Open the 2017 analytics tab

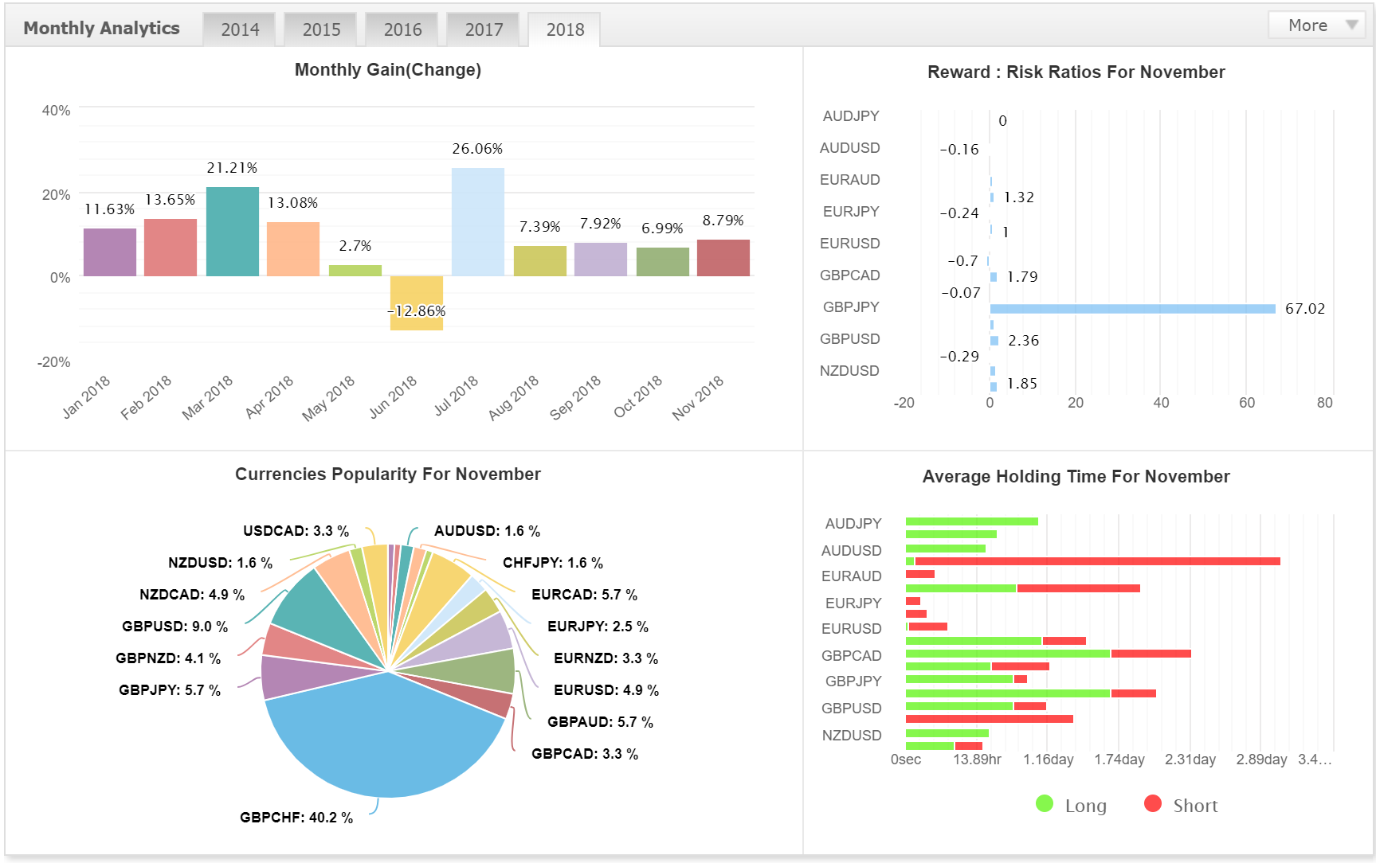tap(484, 29)
